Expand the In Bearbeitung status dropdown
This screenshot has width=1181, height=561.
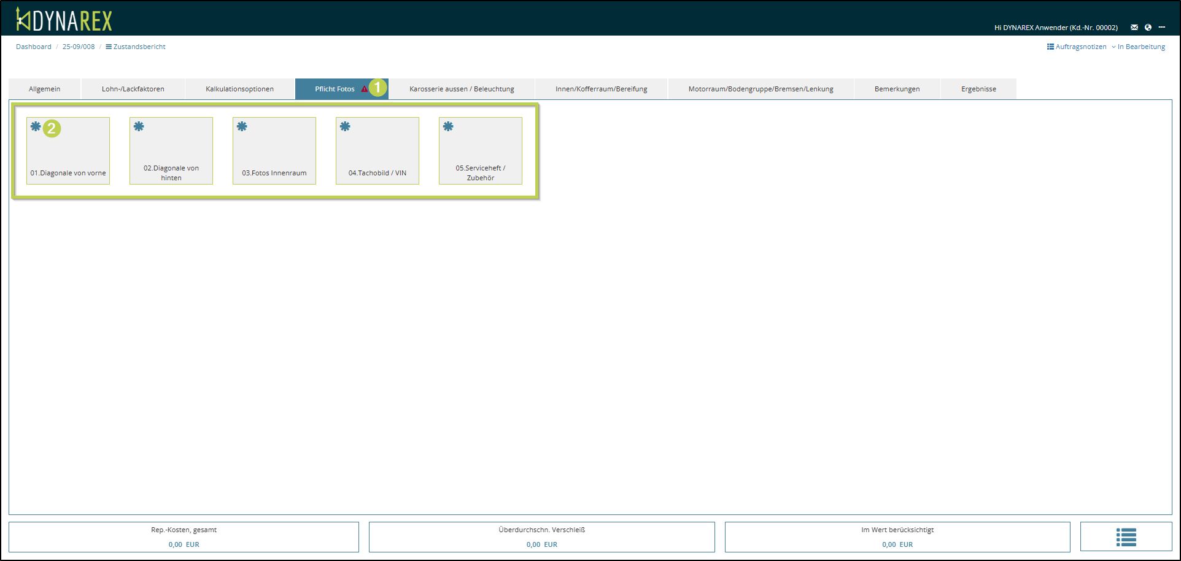(1137, 47)
